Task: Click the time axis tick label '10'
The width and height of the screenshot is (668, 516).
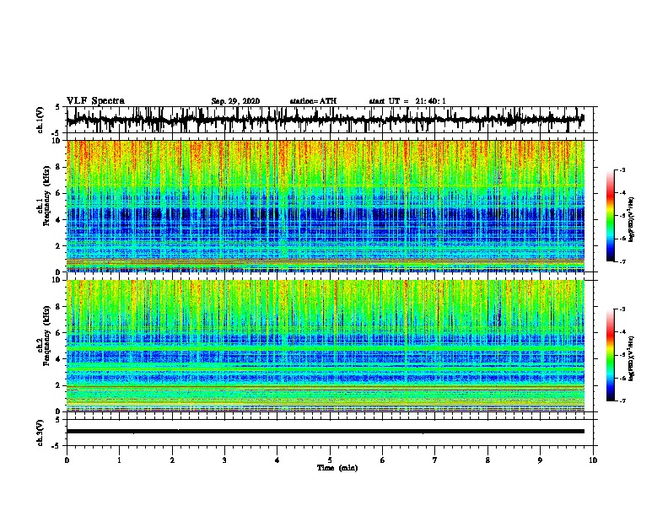Action: pos(593,460)
